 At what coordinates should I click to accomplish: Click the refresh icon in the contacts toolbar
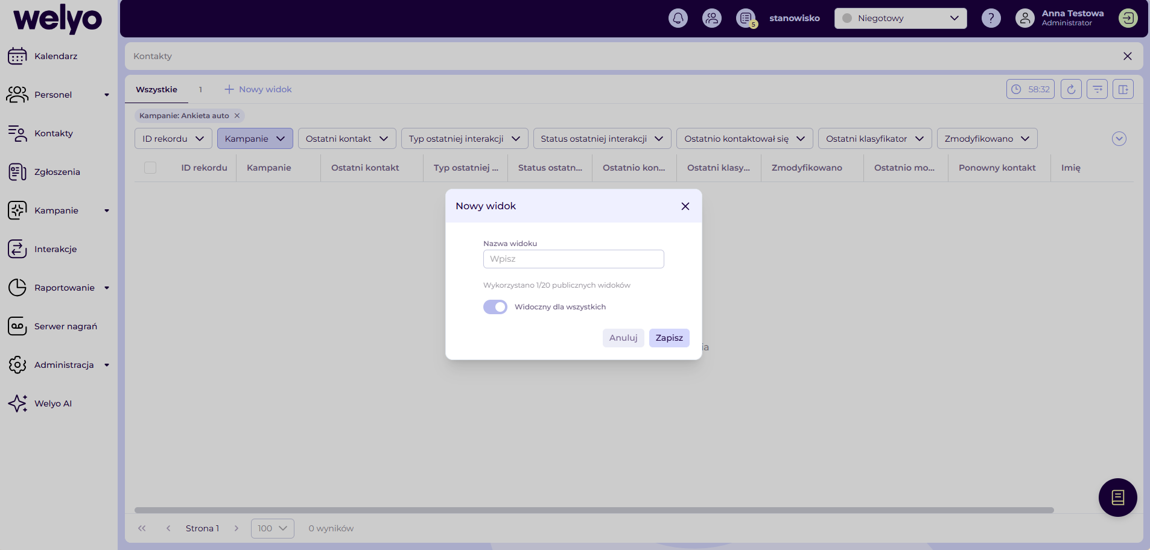(1071, 89)
